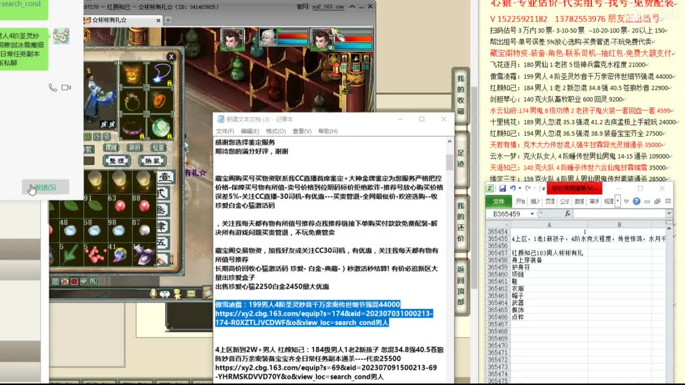This screenshot has width=685, height=385.
Task: Click the fx Insert Function icon in Excel
Action: (x=566, y=213)
